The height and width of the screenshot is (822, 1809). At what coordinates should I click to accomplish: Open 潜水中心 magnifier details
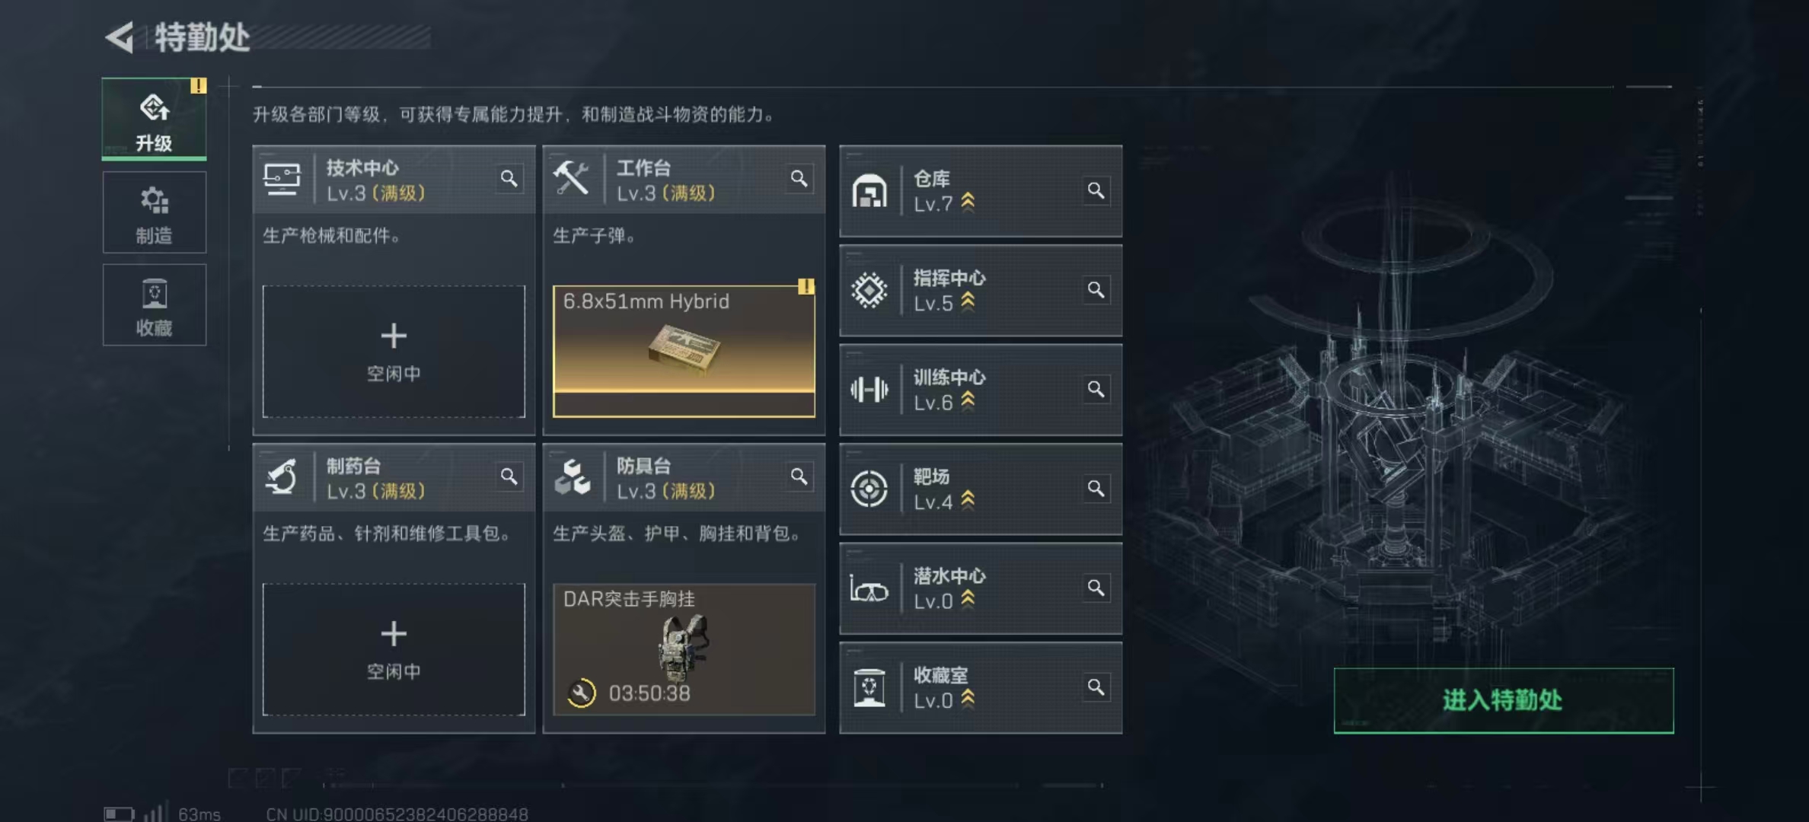pos(1096,588)
